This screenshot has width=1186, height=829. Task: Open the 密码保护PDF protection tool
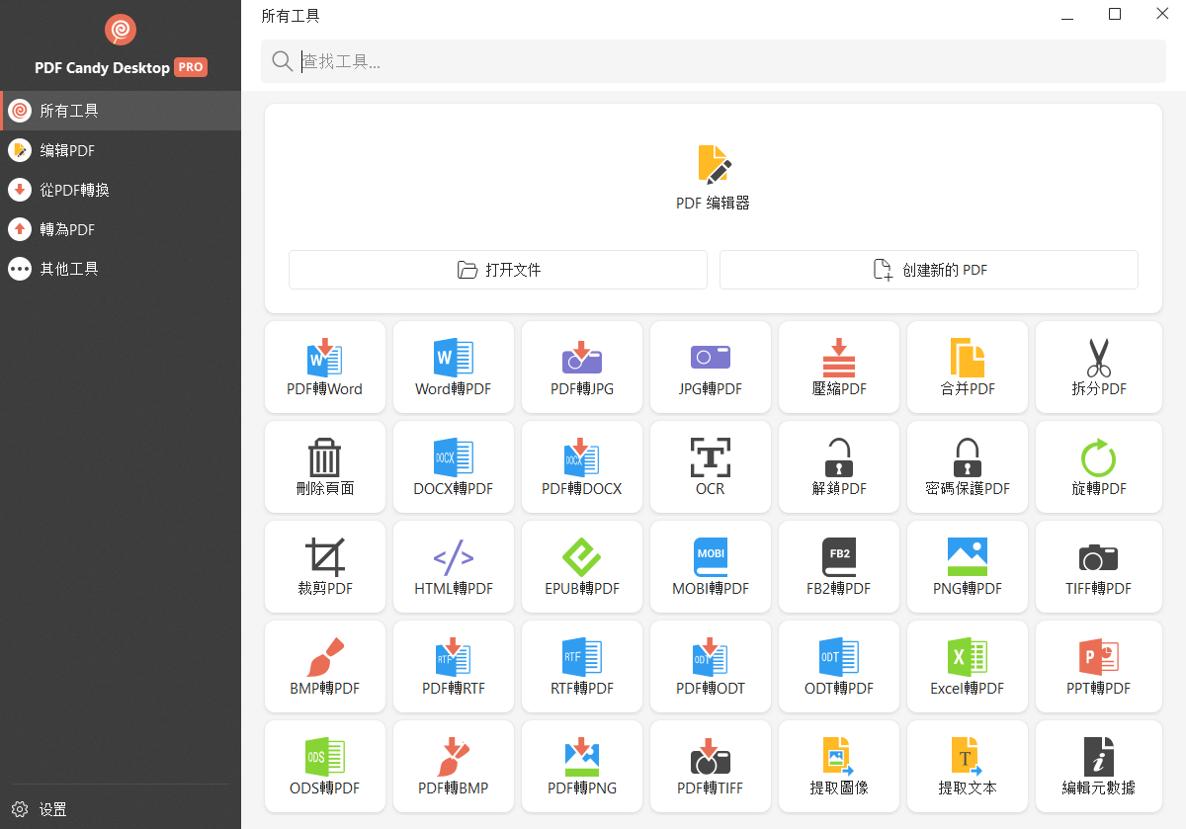[x=967, y=466]
